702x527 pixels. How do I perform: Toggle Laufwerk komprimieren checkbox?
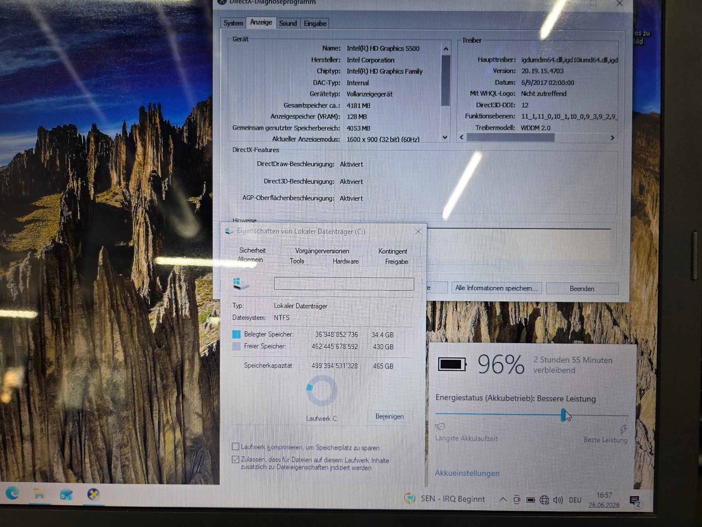point(236,446)
